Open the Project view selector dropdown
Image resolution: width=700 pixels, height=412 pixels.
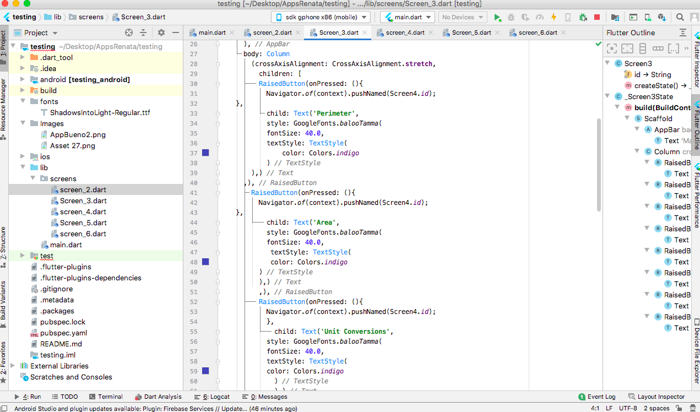35,32
